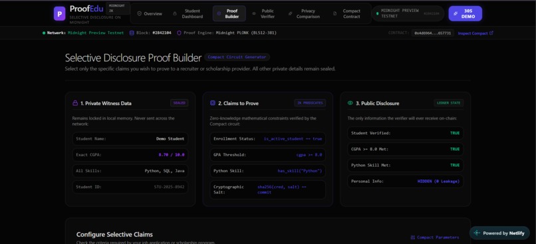Open the Public Verifier tab

coord(264,14)
